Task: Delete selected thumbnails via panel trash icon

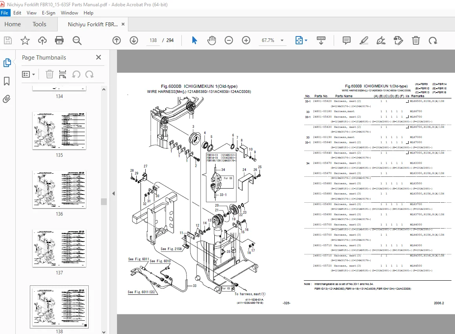Action: coord(49,74)
